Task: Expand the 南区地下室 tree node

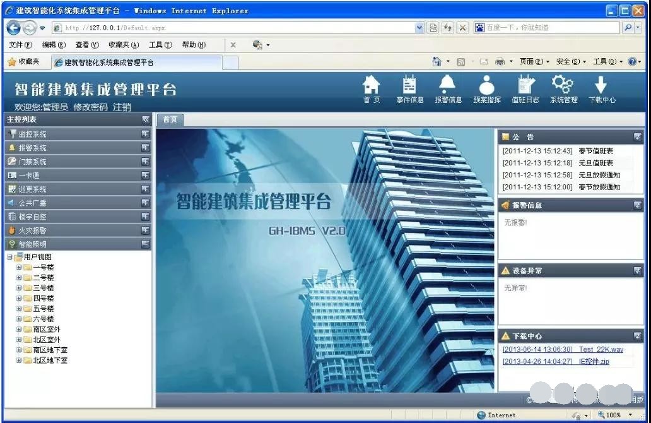Action: pos(19,350)
